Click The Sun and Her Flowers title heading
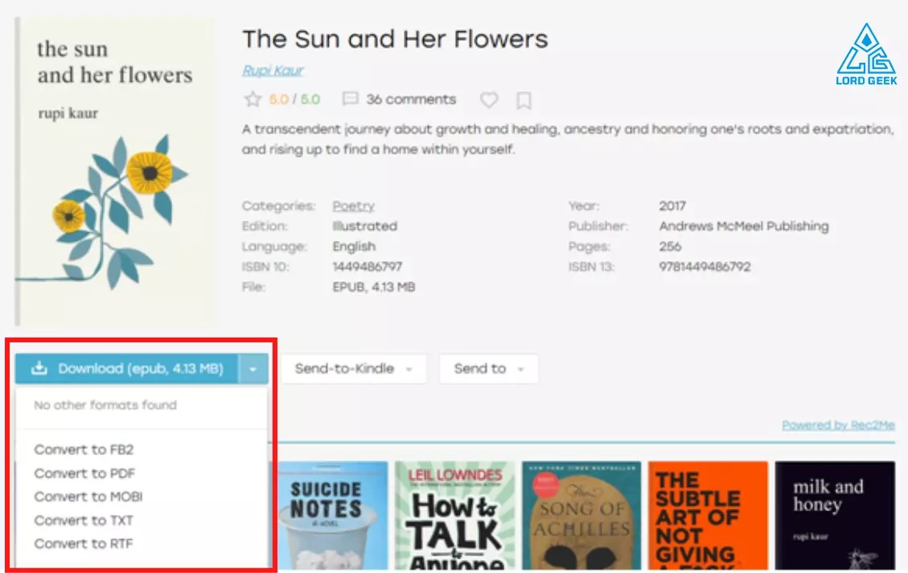The width and height of the screenshot is (908, 573). pyautogui.click(x=395, y=39)
